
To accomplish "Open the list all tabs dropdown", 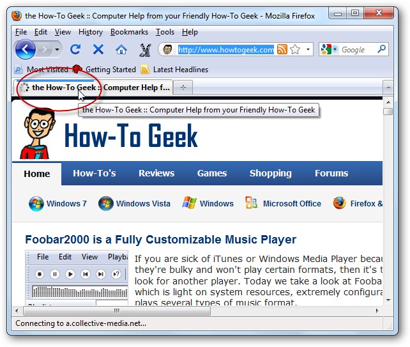I will (x=388, y=88).
